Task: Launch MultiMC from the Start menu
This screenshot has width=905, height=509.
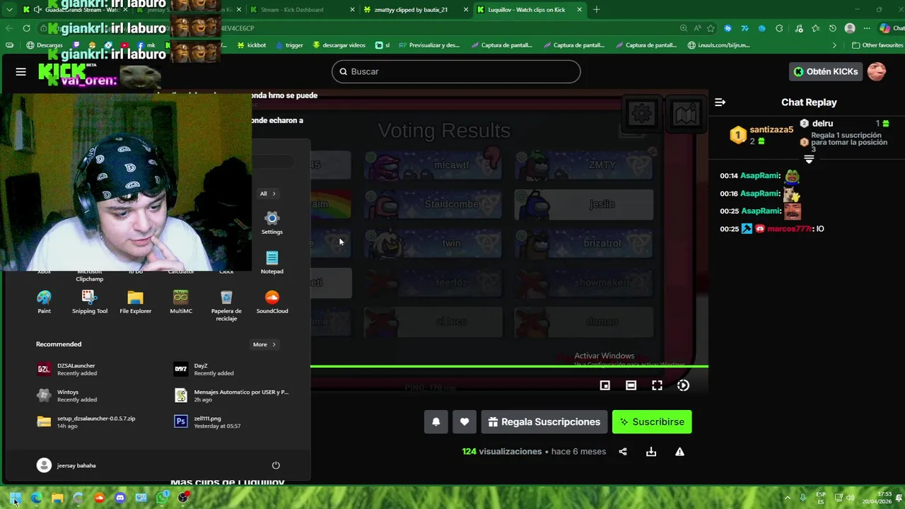Action: tap(181, 302)
